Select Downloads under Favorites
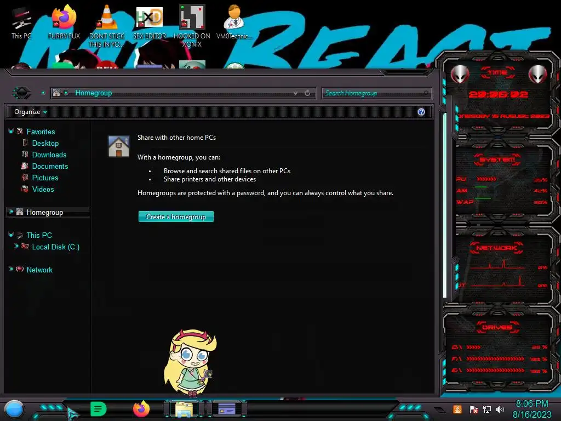This screenshot has height=421, width=561. 49,155
